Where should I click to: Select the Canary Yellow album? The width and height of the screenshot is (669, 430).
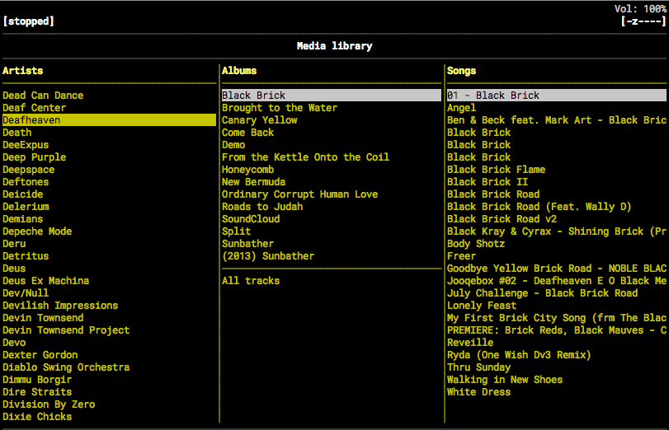259,120
